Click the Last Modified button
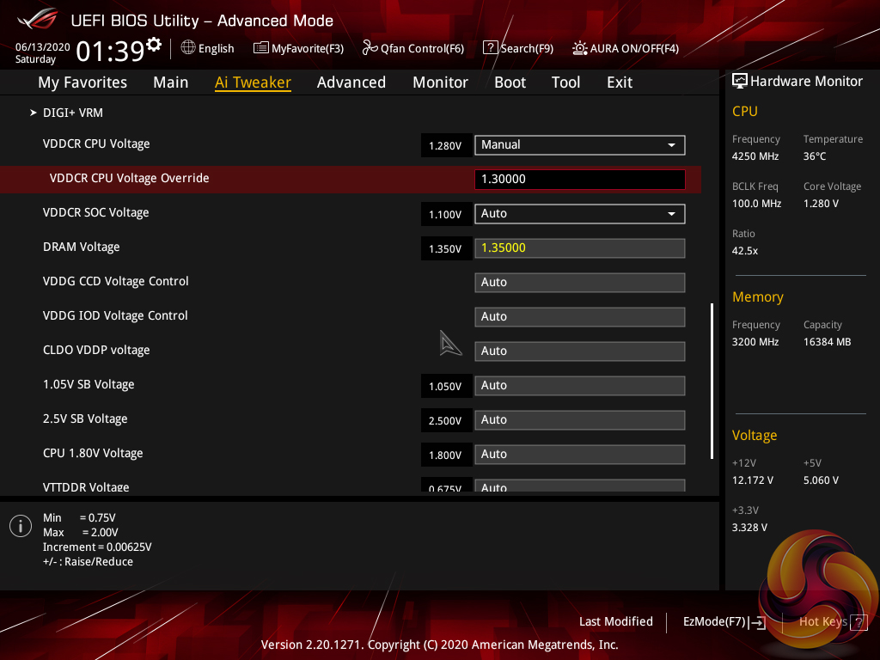 point(615,621)
